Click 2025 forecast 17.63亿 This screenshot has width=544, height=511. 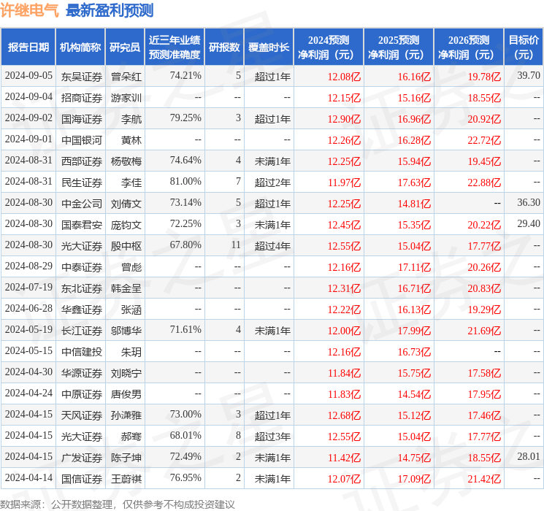click(414, 182)
